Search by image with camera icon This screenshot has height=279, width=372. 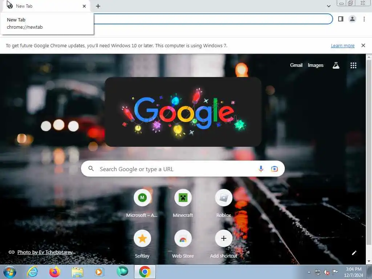pos(274,169)
